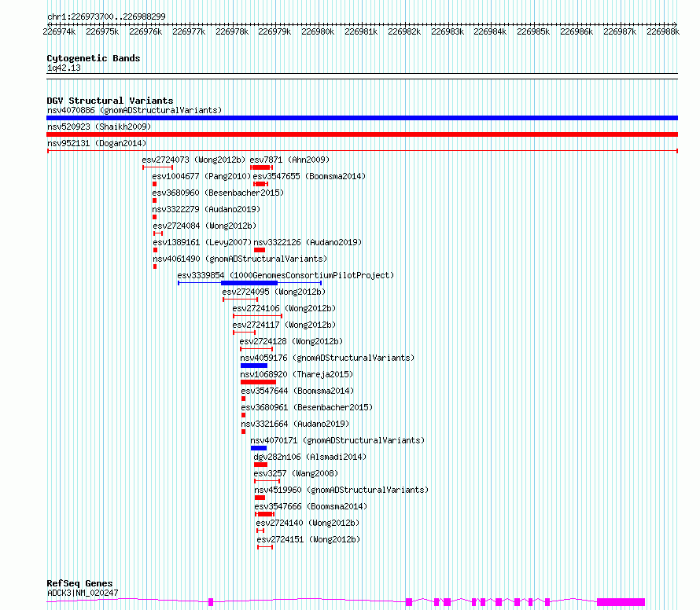The width and height of the screenshot is (700, 610).
Task: Open esv2724117 (Wong2012b) variant
Action: coord(284,325)
